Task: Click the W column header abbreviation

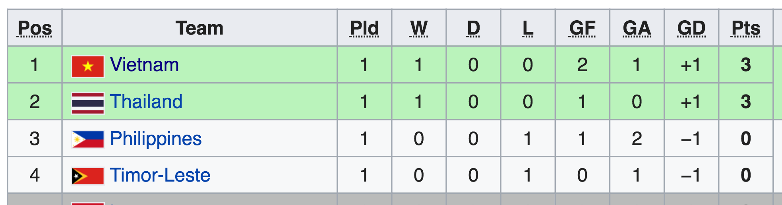Action: (x=419, y=28)
